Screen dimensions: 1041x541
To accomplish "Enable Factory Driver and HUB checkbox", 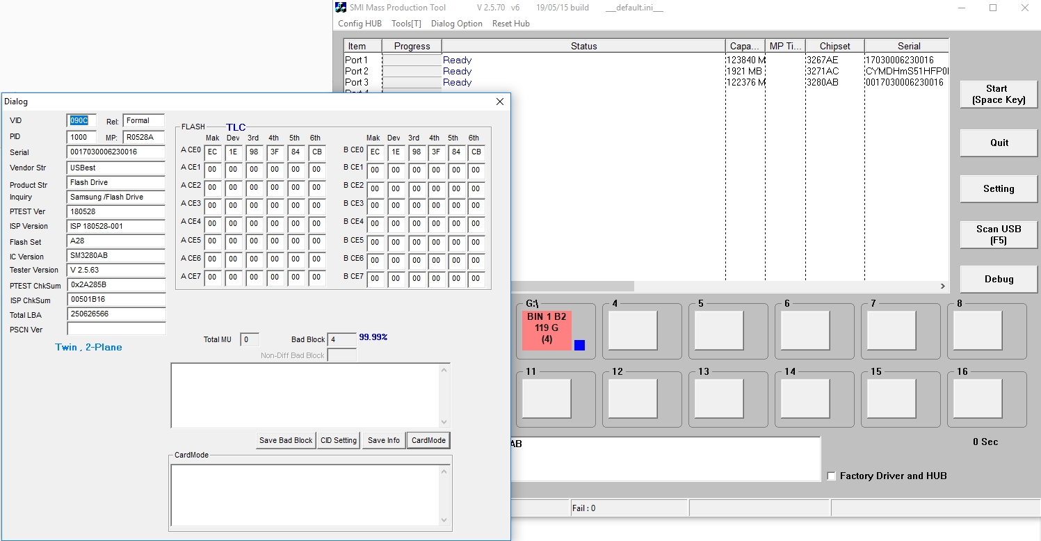I will click(832, 476).
